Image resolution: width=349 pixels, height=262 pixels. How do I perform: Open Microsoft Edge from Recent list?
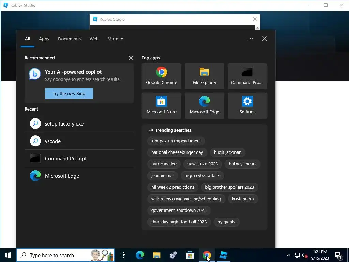(79, 176)
